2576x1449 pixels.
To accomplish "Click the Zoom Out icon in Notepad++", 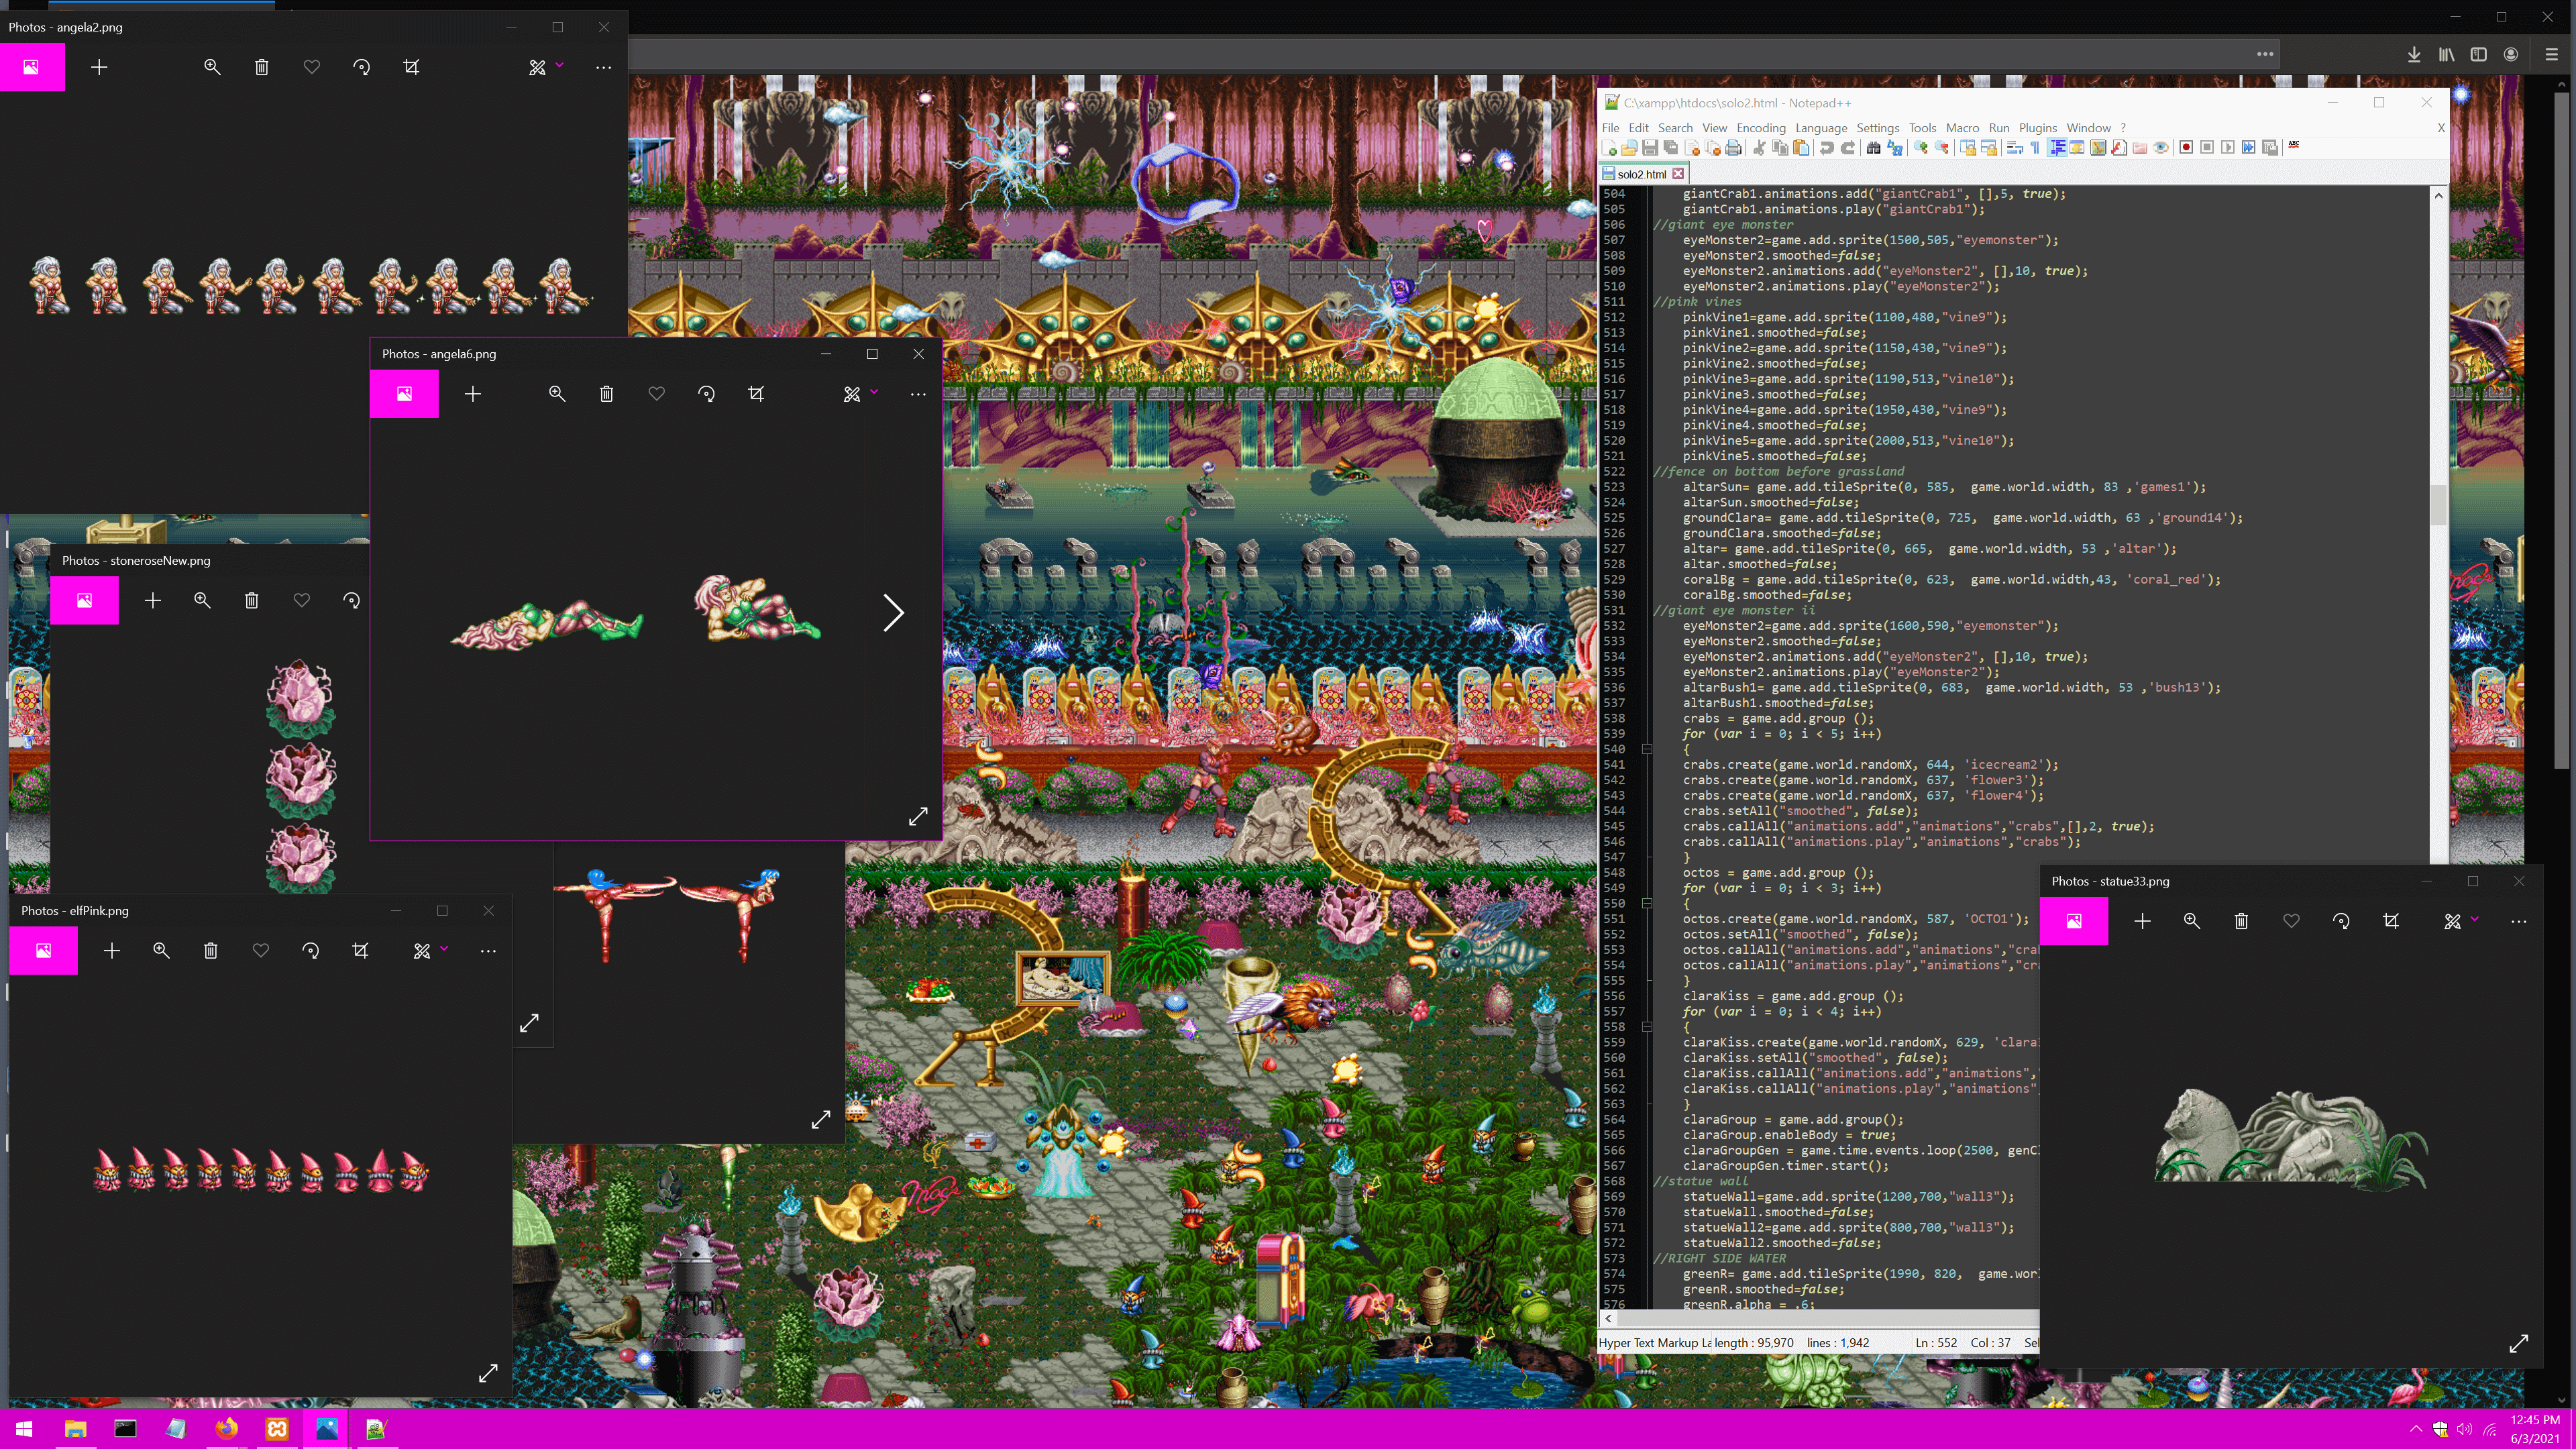I will 1942,148.
